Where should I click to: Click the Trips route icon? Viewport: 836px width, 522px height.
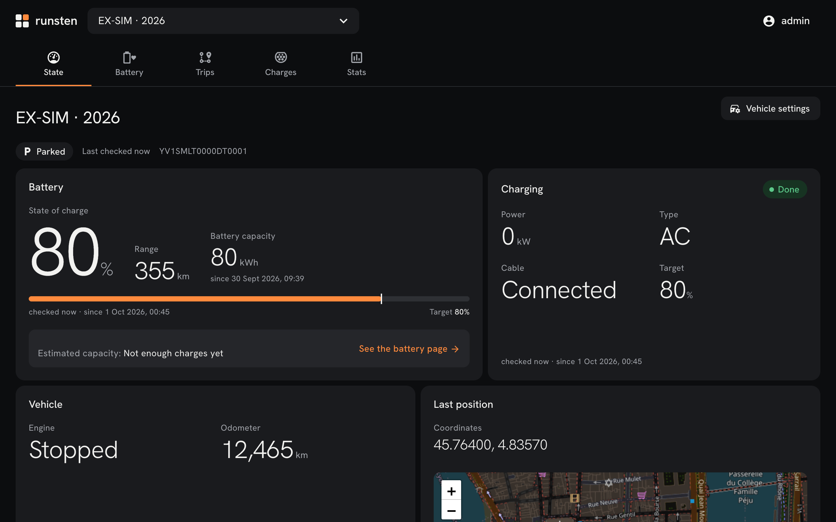pyautogui.click(x=205, y=57)
